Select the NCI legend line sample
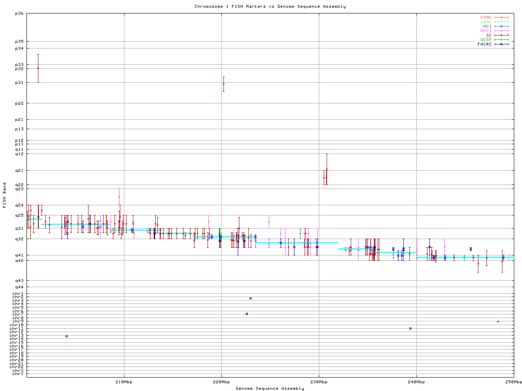 coord(501,26)
